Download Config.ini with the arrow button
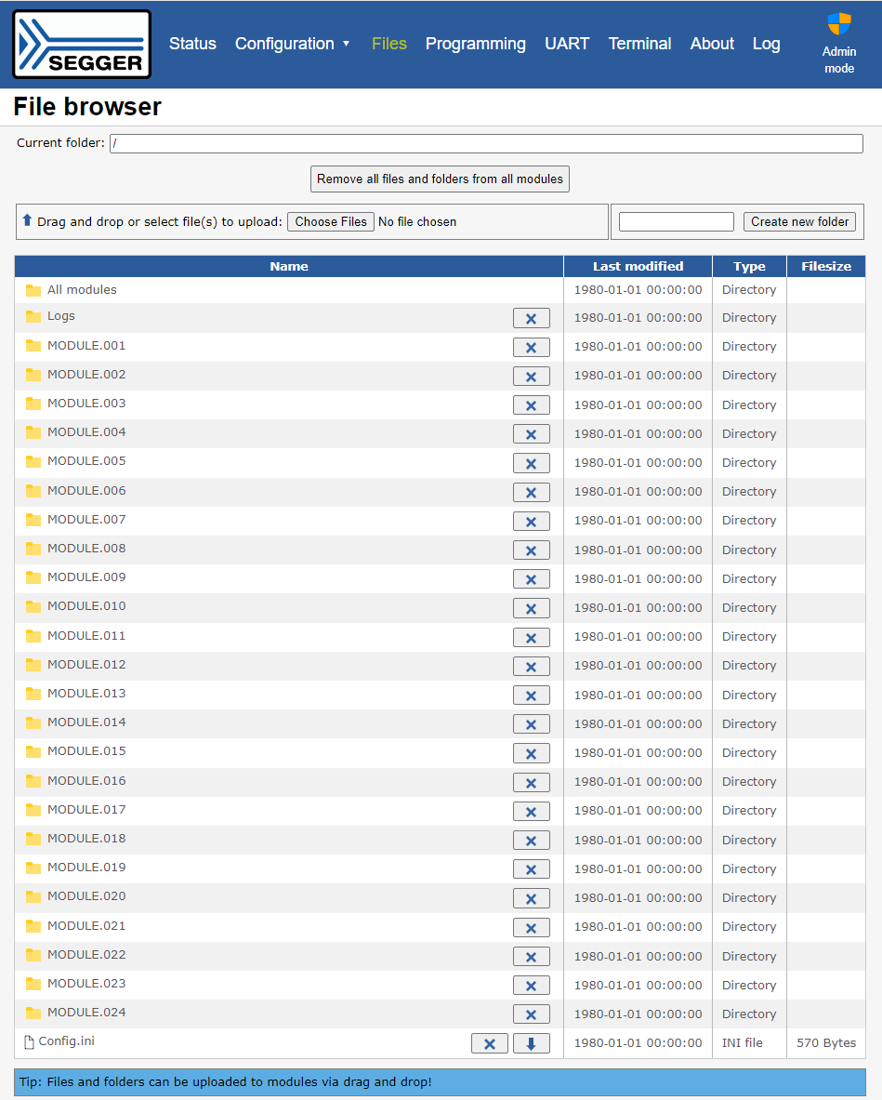Screen dimensions: 882x1100 531,1043
